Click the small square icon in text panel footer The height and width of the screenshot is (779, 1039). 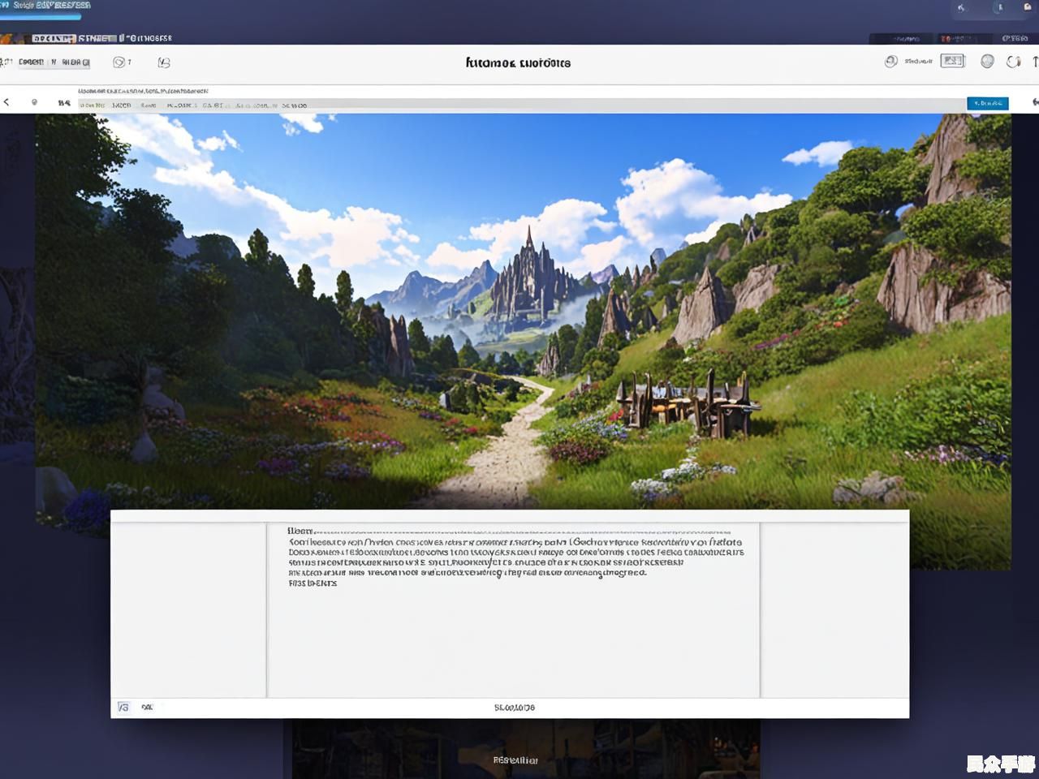pos(123,708)
